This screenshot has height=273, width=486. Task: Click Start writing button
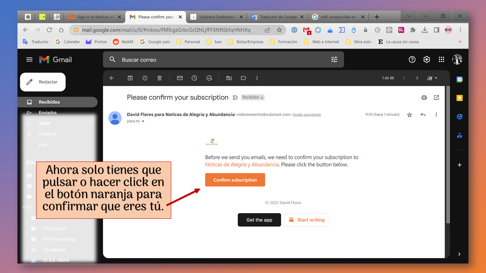306,220
